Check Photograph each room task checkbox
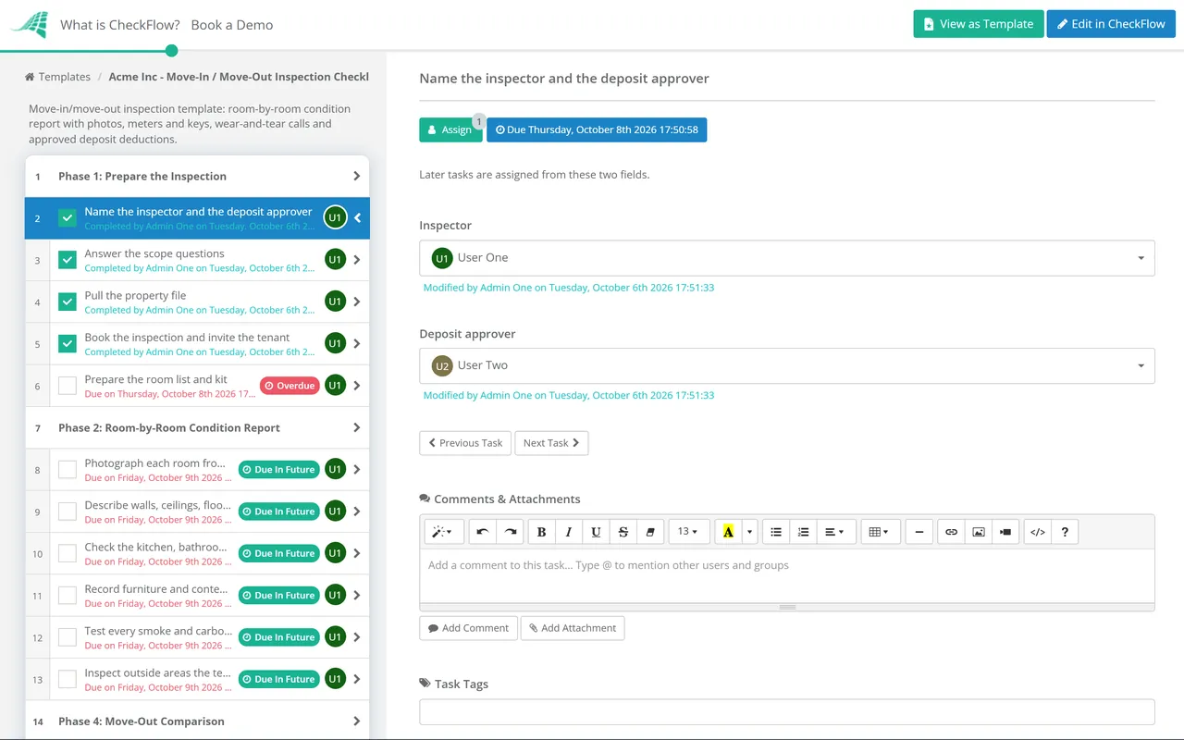Viewport: 1184px width, 740px height. click(x=68, y=470)
